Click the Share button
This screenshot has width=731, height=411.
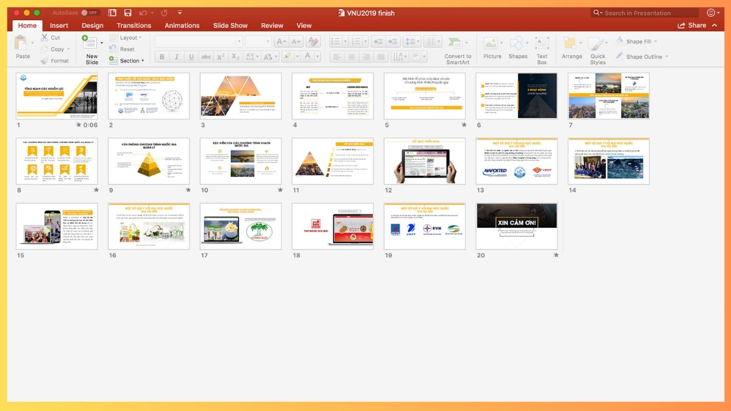pyautogui.click(x=697, y=25)
